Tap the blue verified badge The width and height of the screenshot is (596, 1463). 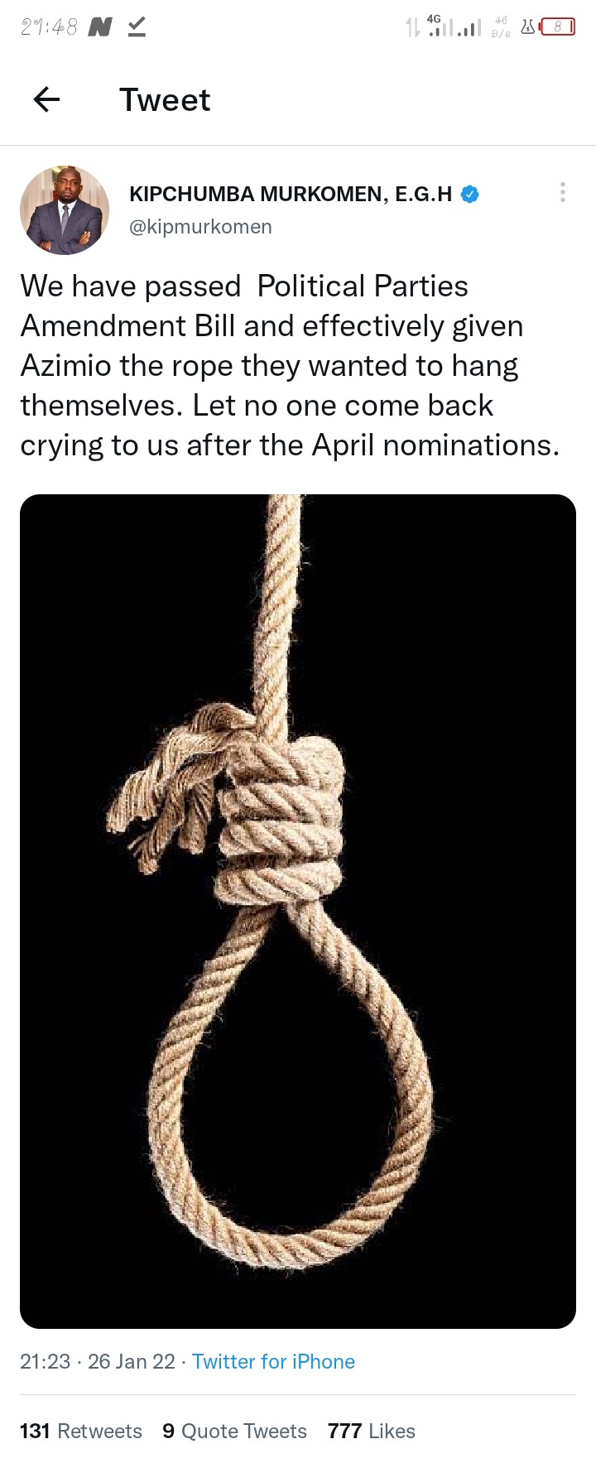click(469, 195)
